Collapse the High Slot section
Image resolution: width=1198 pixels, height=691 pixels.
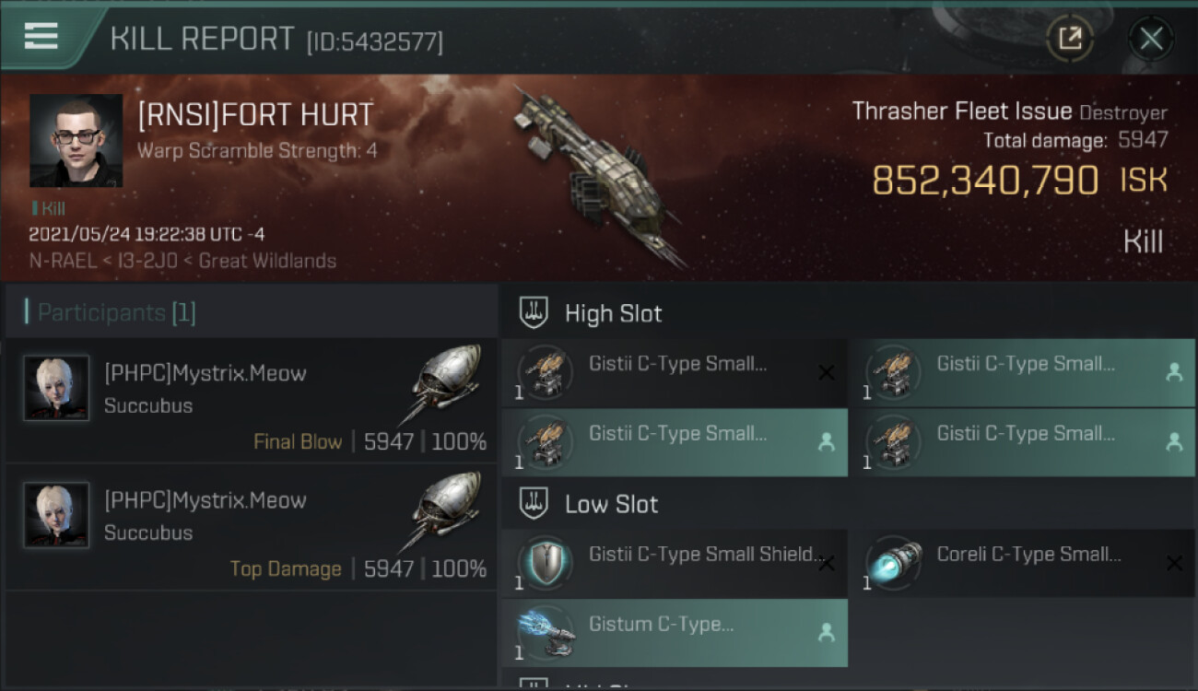[x=591, y=313]
